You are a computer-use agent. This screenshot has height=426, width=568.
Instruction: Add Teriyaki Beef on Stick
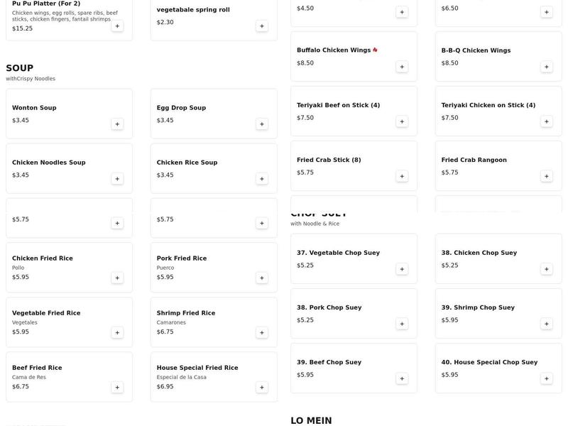[x=402, y=121]
